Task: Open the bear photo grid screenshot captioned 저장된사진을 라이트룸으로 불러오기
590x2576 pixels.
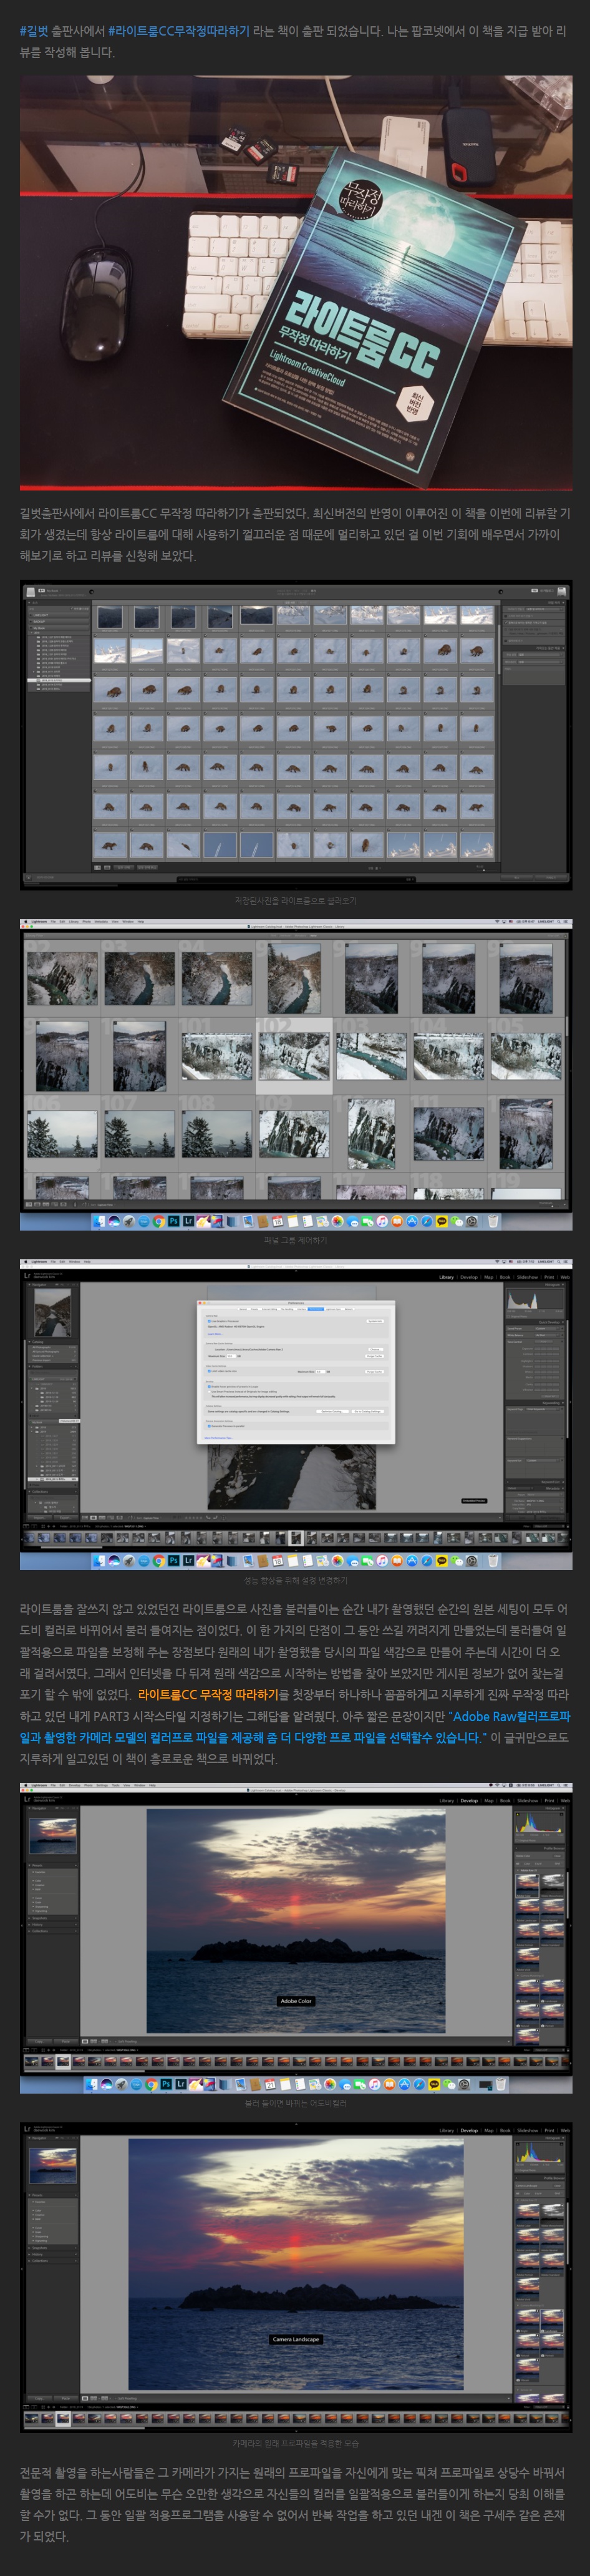Action: [x=295, y=735]
